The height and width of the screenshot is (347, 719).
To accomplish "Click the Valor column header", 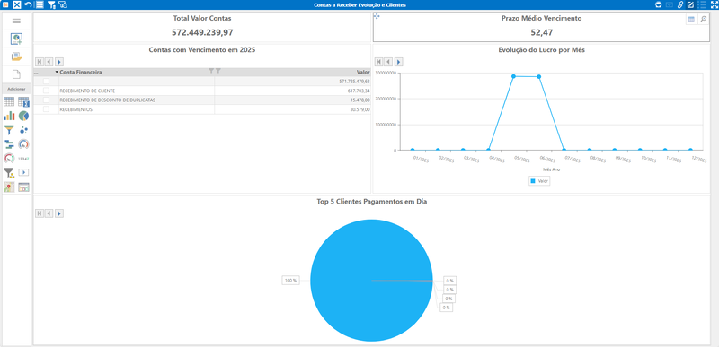I will [363, 73].
